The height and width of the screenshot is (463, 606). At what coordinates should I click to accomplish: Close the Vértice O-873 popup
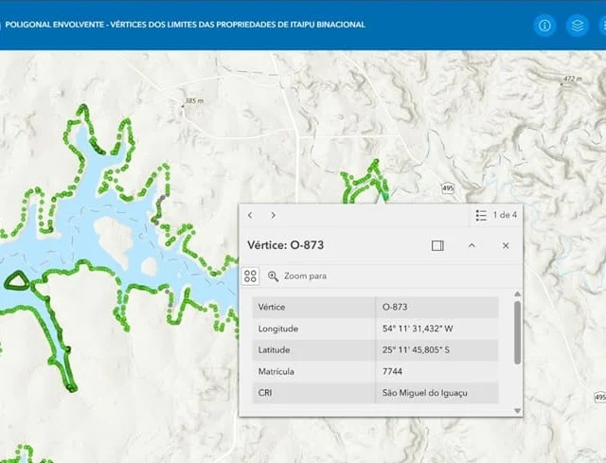pyautogui.click(x=506, y=245)
